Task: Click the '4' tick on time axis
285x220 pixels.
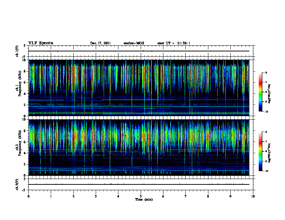Action: point(118,196)
